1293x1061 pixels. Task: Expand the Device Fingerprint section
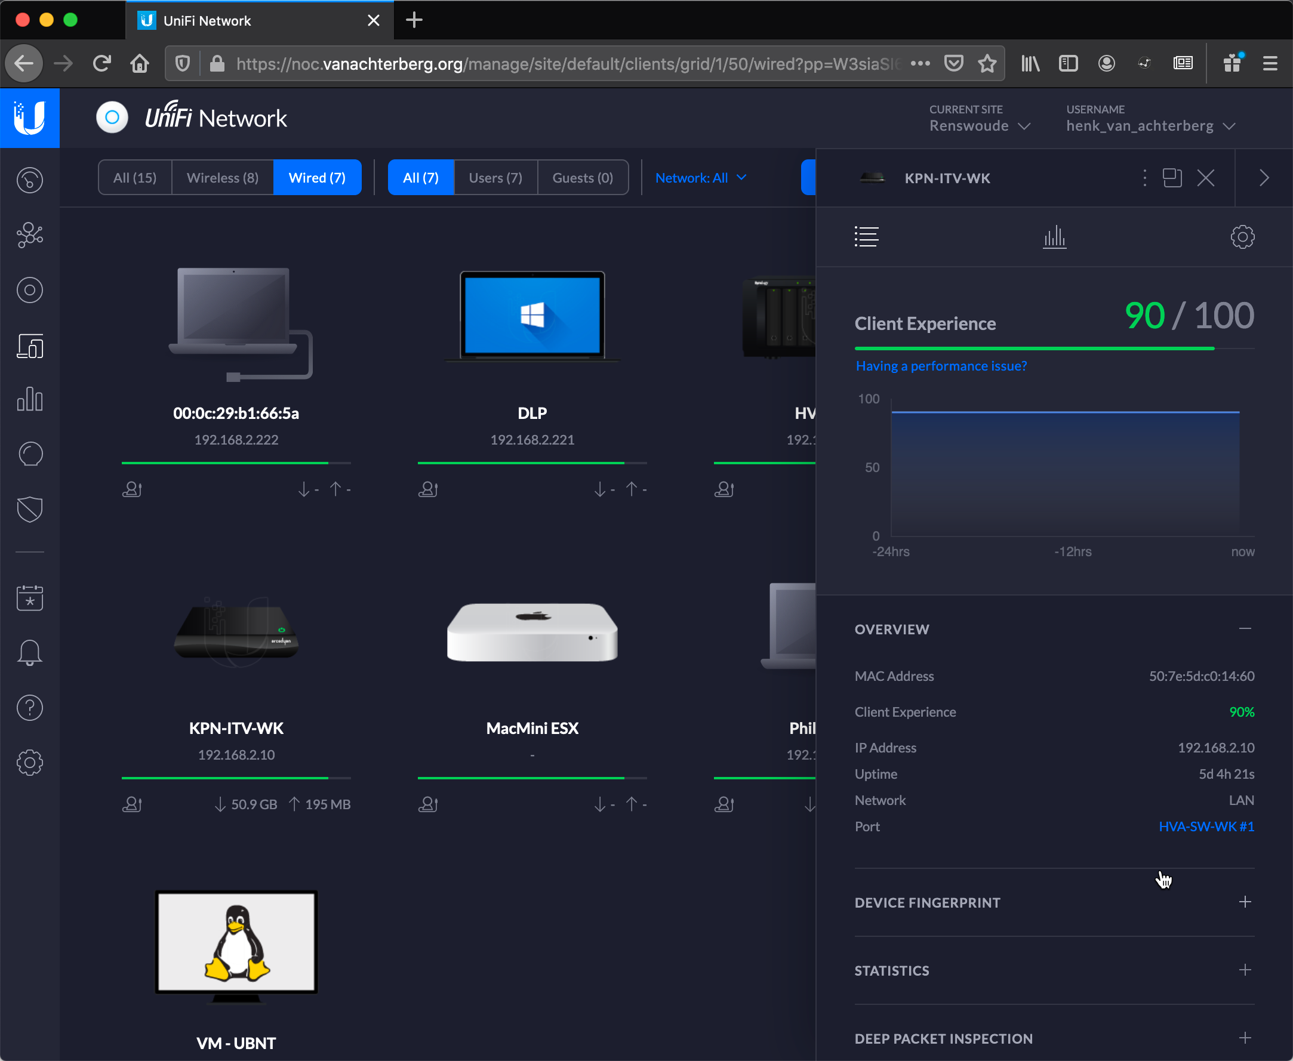pyautogui.click(x=1246, y=902)
